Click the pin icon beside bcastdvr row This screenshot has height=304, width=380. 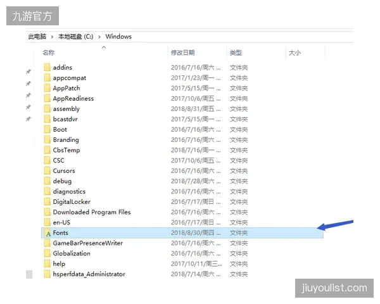click(28, 119)
